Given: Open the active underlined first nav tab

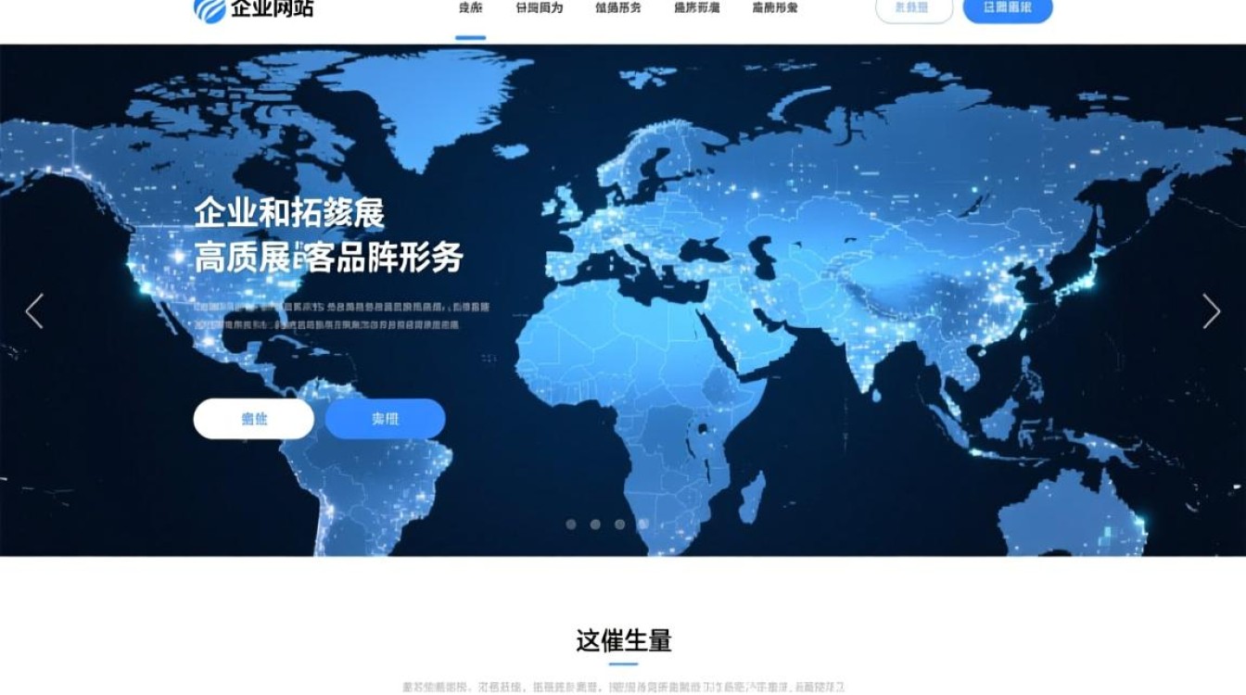Looking at the screenshot, I should point(470,9).
